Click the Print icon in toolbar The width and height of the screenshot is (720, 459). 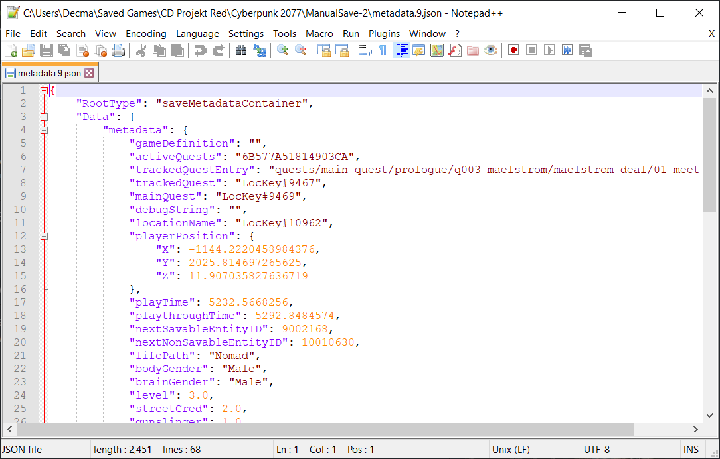tap(118, 50)
